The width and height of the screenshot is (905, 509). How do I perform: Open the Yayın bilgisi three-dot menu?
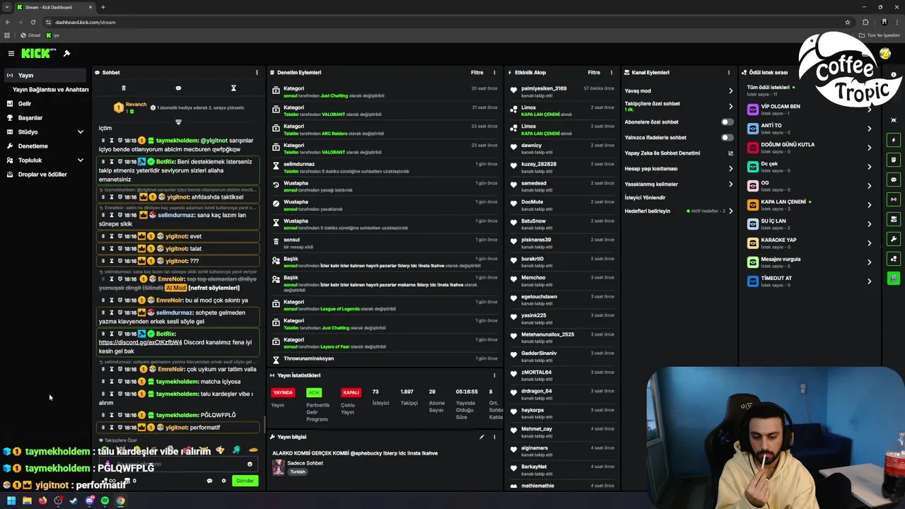(x=494, y=437)
